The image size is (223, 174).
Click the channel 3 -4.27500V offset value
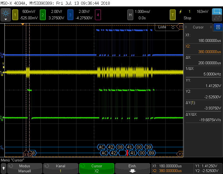(x=84, y=18)
